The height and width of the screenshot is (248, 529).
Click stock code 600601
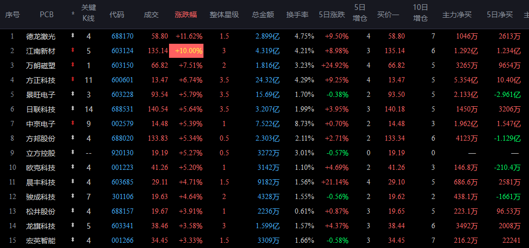coord(123,80)
